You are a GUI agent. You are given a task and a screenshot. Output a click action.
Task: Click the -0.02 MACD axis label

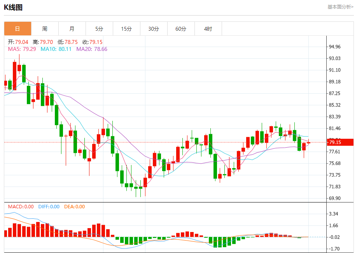(334, 237)
